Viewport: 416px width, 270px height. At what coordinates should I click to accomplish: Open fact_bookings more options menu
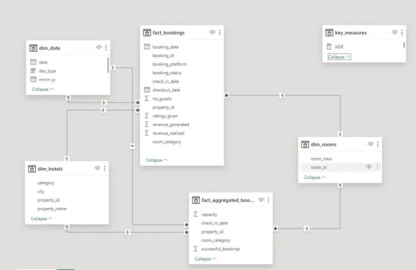(220, 33)
